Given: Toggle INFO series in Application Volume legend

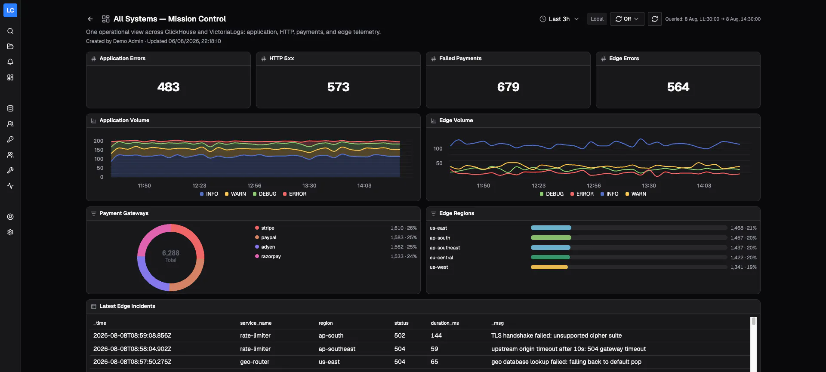Looking at the screenshot, I should [209, 194].
